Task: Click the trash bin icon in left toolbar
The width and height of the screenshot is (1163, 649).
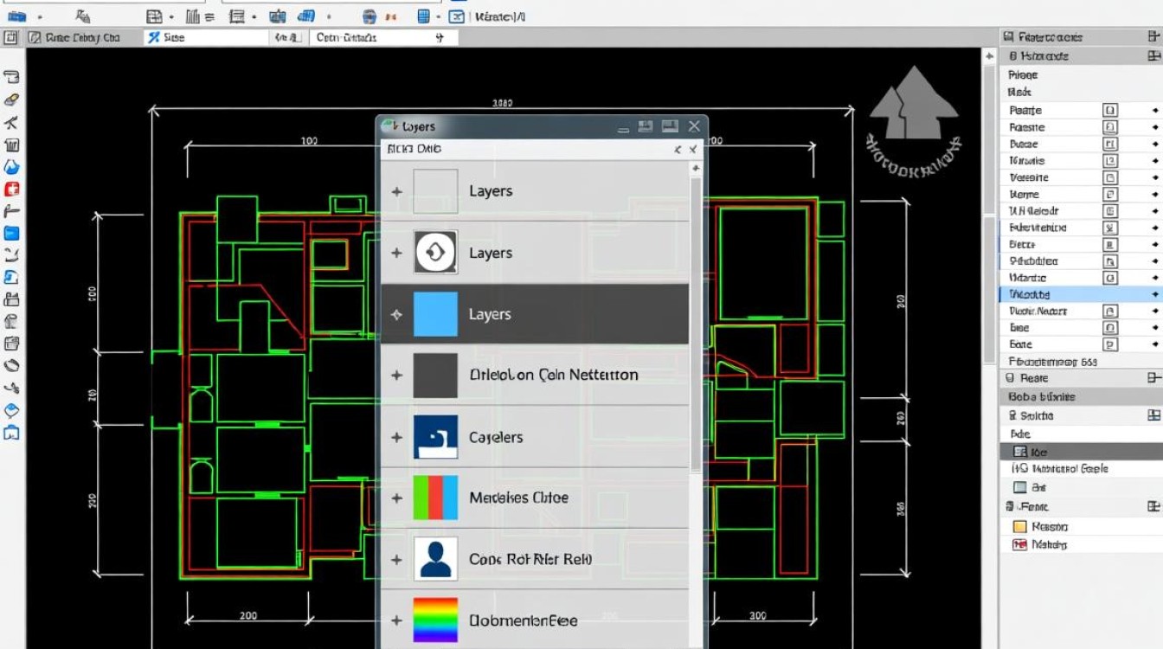Action: 12,145
